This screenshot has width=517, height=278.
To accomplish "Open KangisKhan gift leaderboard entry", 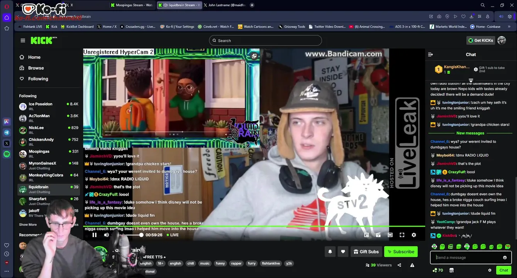I will (452, 69).
